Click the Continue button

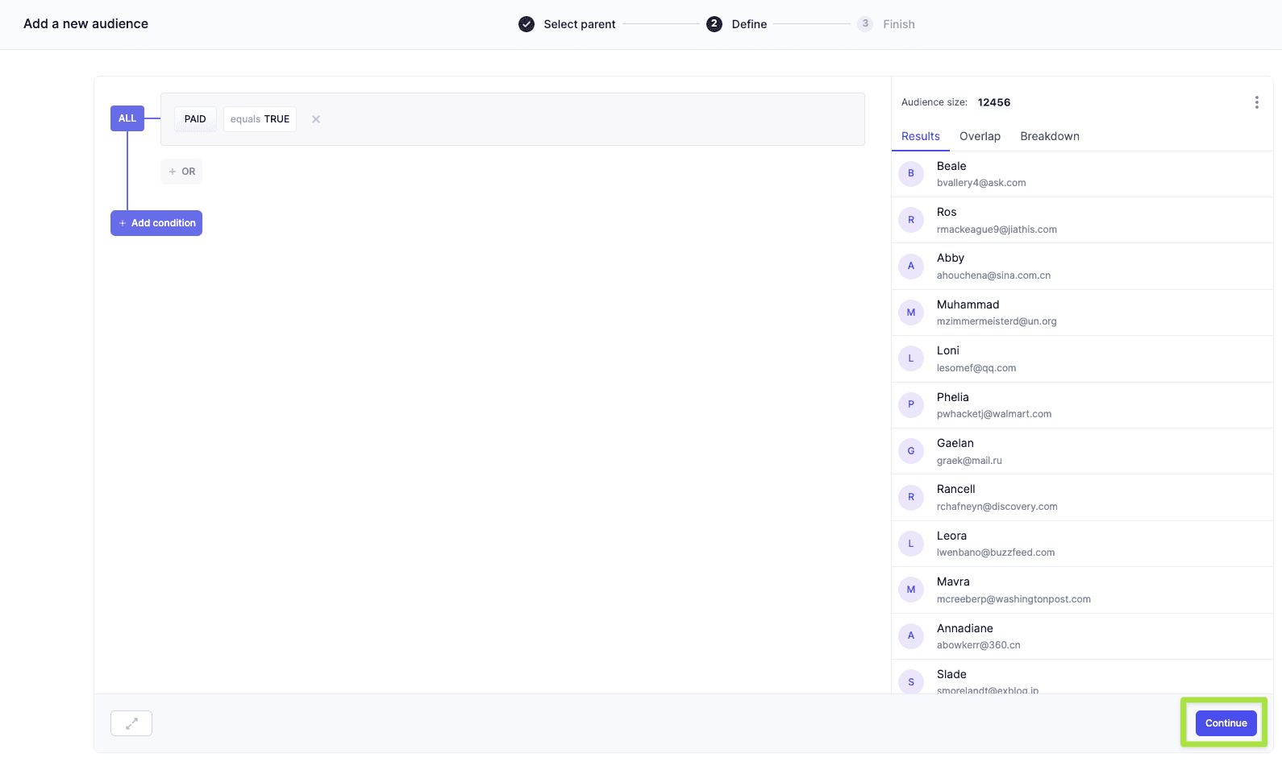(1226, 723)
